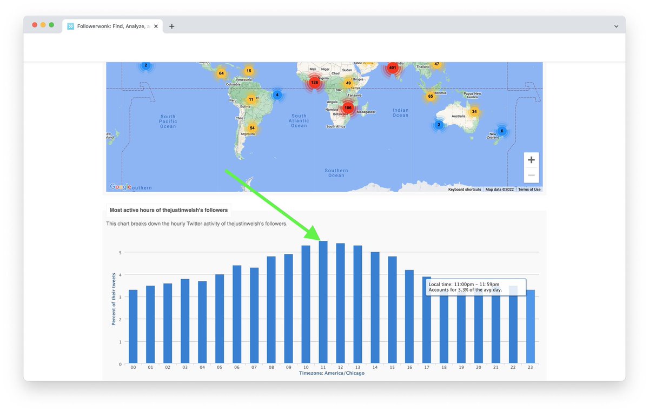This screenshot has height=412, width=649.
Task: Click the 65 cluster near Indonesia
Action: click(x=431, y=96)
